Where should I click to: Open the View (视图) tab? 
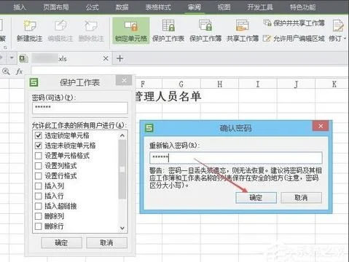click(x=224, y=7)
